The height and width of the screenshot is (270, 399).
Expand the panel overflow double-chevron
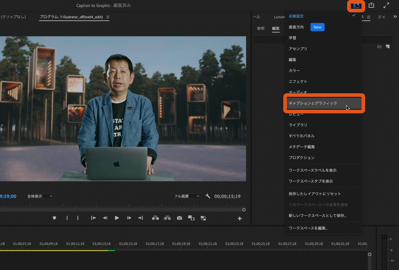[395, 17]
